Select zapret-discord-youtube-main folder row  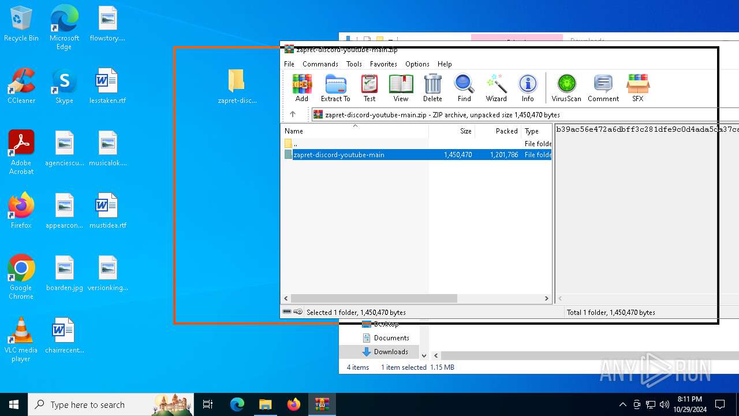point(417,155)
